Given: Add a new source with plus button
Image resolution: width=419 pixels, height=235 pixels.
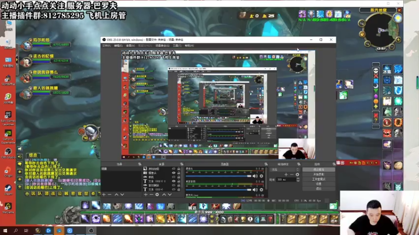Looking at the screenshot, I should (x=146, y=195).
